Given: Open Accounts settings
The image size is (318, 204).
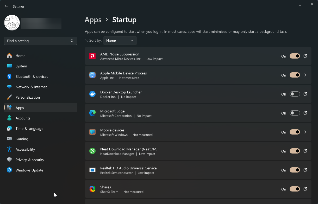Looking at the screenshot, I should click(41, 118).
